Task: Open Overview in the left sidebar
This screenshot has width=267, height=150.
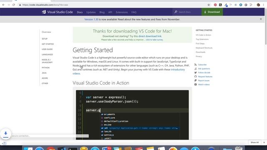Action: (x=46, y=32)
